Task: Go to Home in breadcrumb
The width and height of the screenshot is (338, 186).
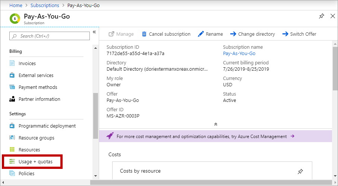Action: (16, 5)
